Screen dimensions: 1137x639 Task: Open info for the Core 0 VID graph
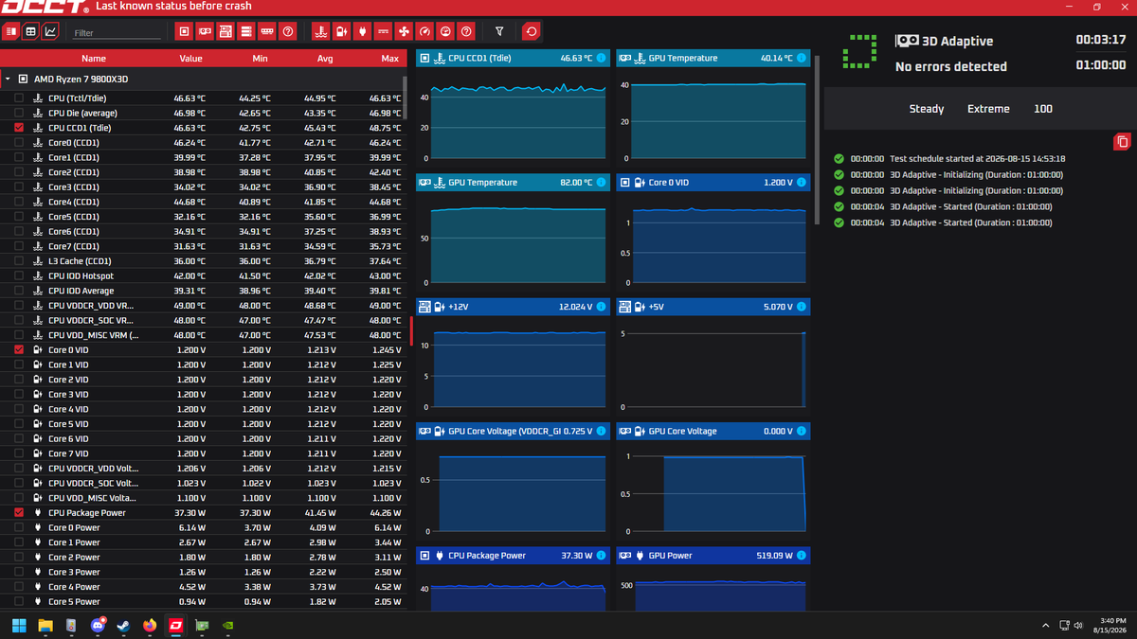pos(802,182)
